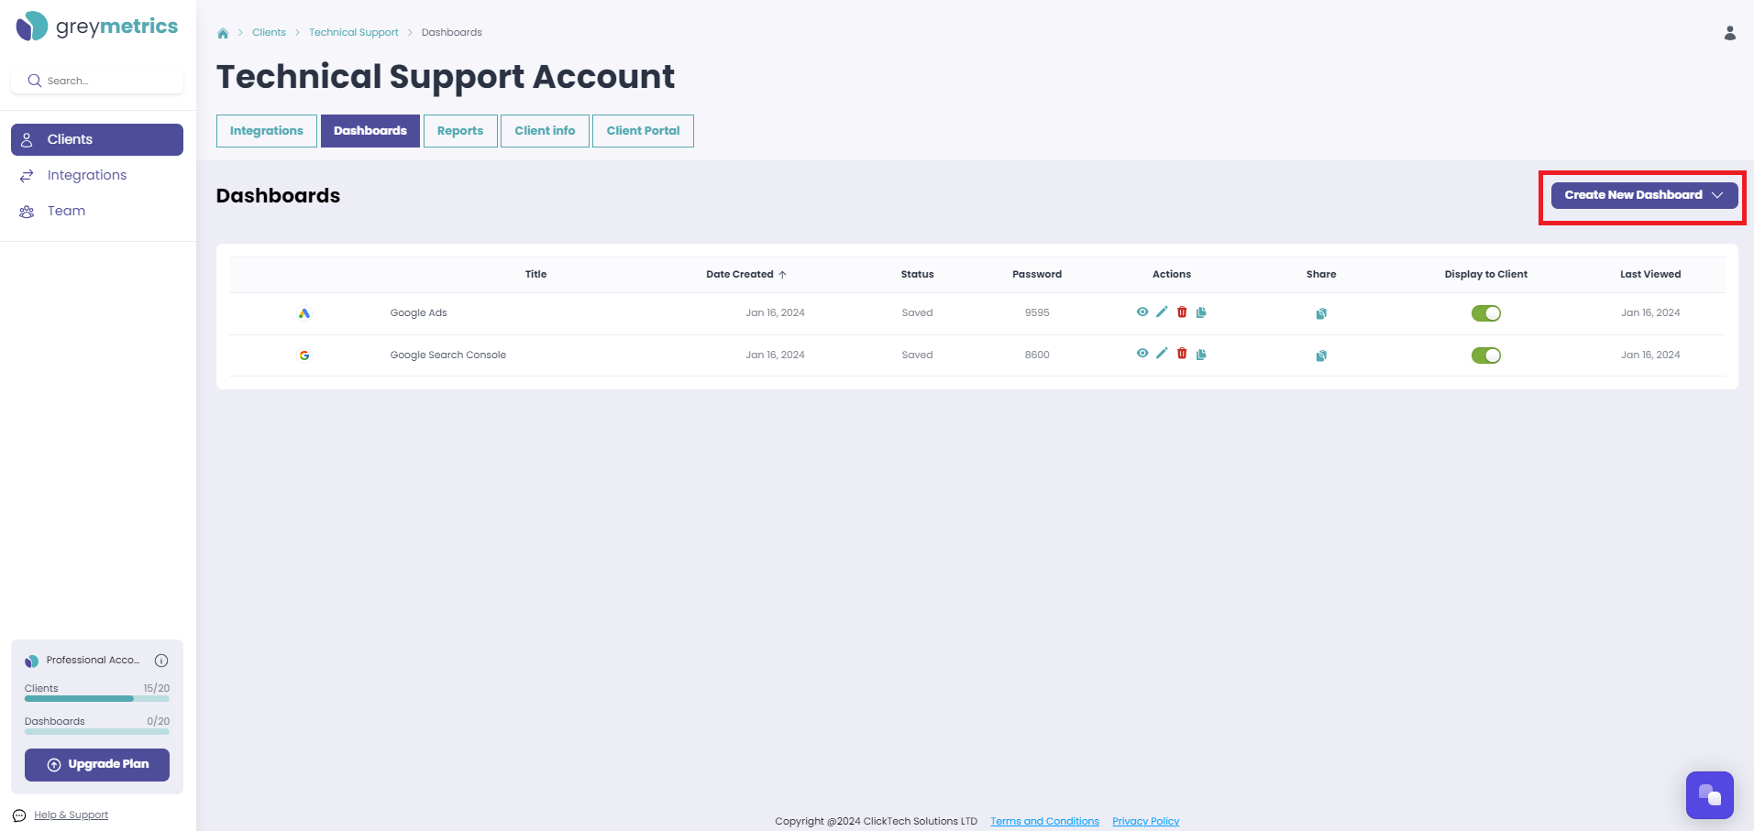Select the Dashboards tab
1754x831 pixels.
point(370,131)
